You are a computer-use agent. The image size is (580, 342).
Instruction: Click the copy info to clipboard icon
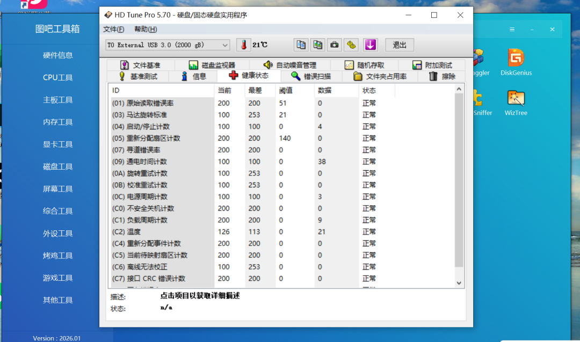301,45
